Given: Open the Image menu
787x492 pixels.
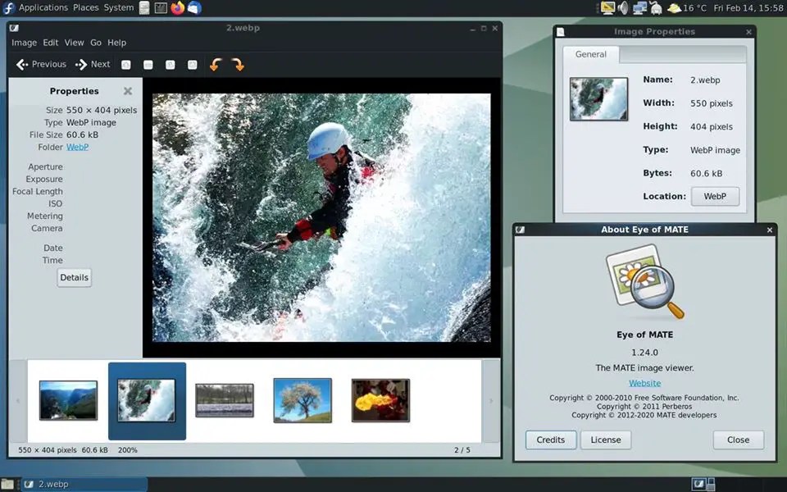Looking at the screenshot, I should (x=24, y=42).
